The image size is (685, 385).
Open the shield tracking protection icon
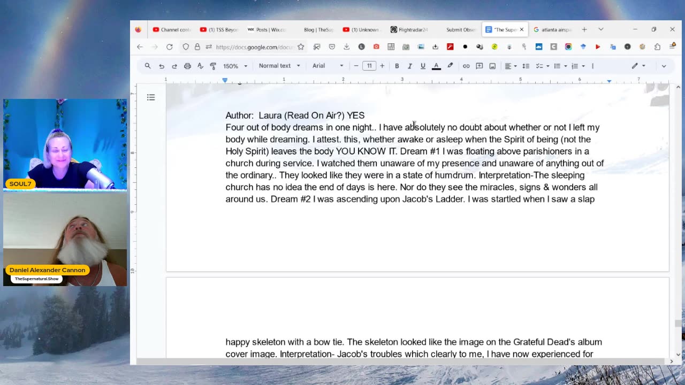point(186,47)
